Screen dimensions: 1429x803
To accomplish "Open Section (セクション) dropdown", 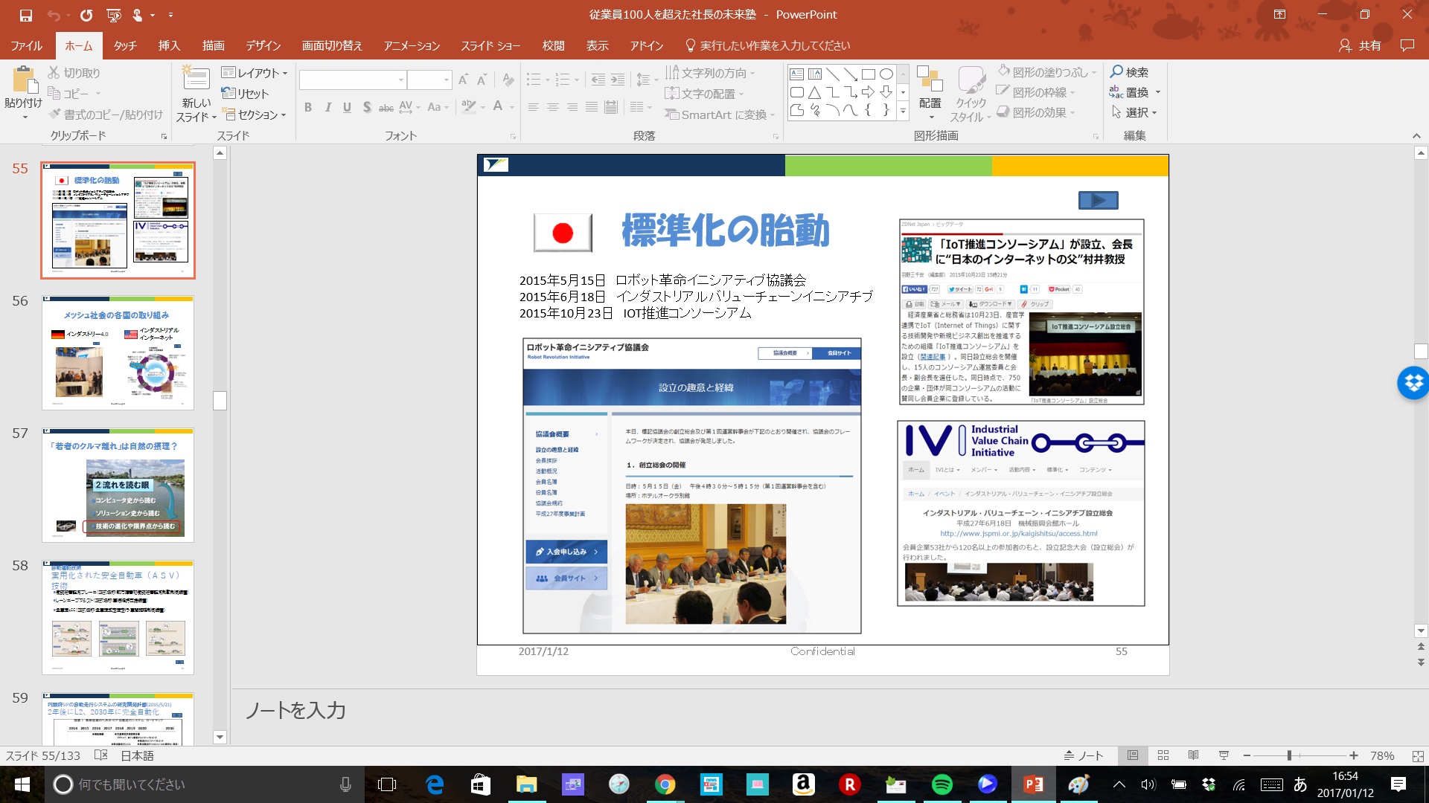I will pos(255,115).
